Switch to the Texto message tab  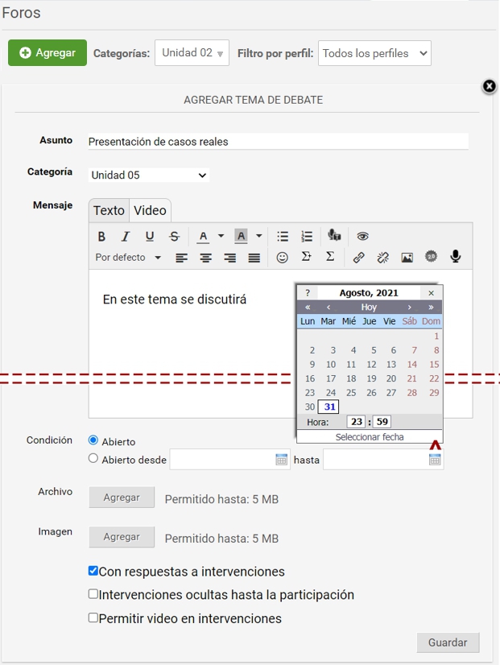(109, 210)
